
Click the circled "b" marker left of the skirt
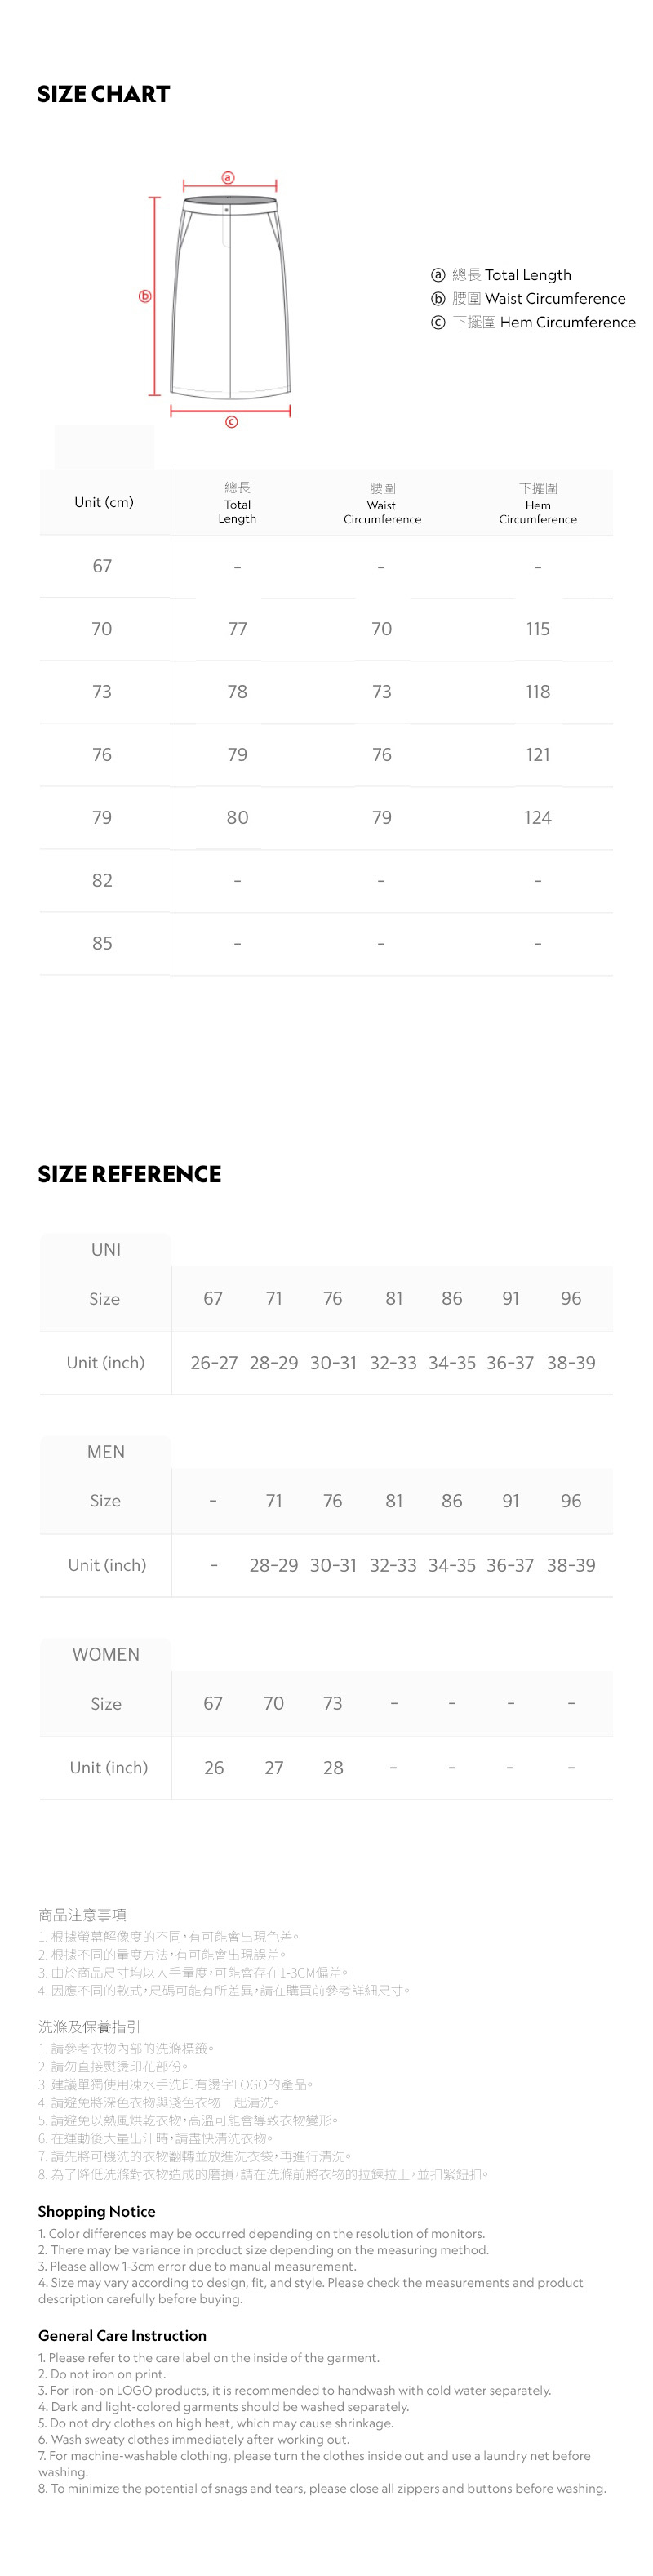(145, 296)
